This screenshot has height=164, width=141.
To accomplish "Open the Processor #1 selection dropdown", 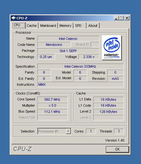I will [x=54, y=131].
